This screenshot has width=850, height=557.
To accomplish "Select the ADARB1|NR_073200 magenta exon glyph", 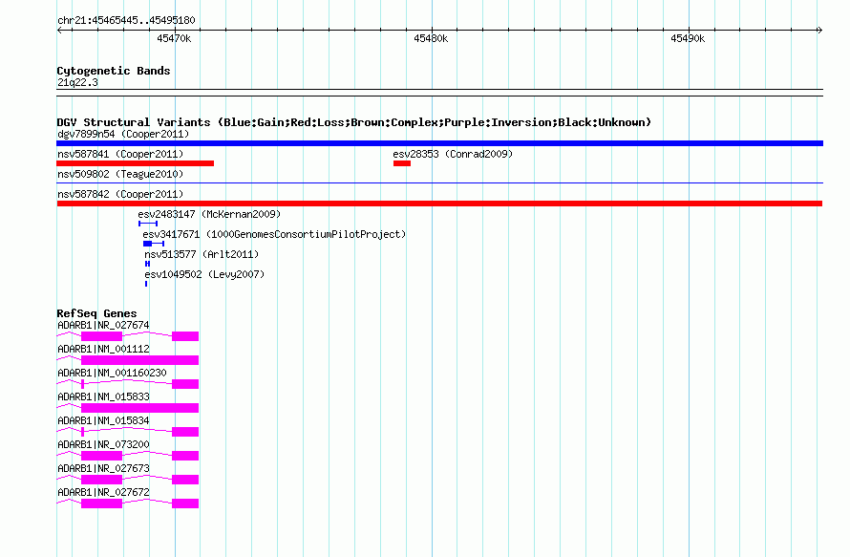I will click(127, 456).
